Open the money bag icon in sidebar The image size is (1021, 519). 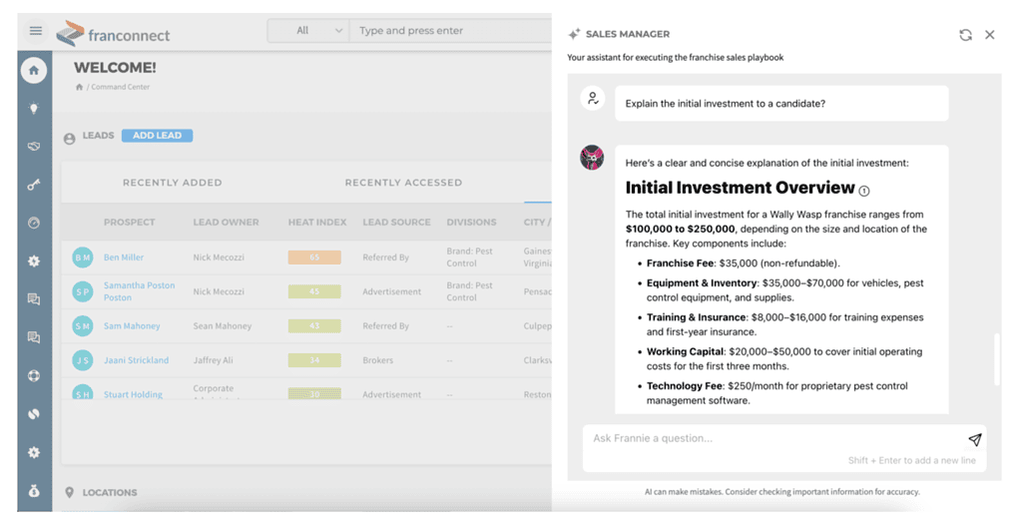tap(34, 491)
